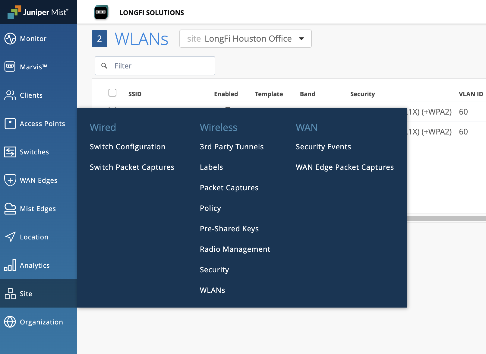This screenshot has height=354, width=486.
Task: Click the Site label in sidebar
Action: [x=26, y=294]
